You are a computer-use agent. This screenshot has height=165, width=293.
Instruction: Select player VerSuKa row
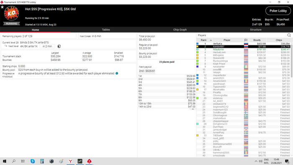pyautogui.click(x=244, y=44)
